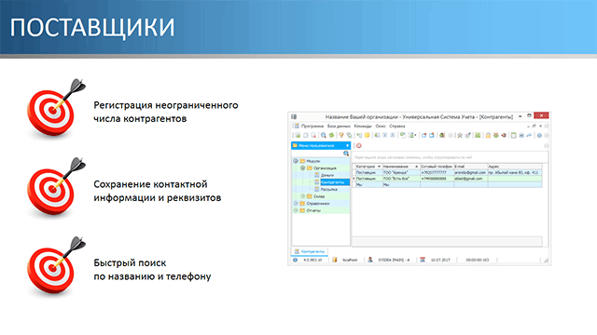Click the magnifier search icon in the toolbar
This screenshot has height=335, width=597.
click(x=324, y=135)
